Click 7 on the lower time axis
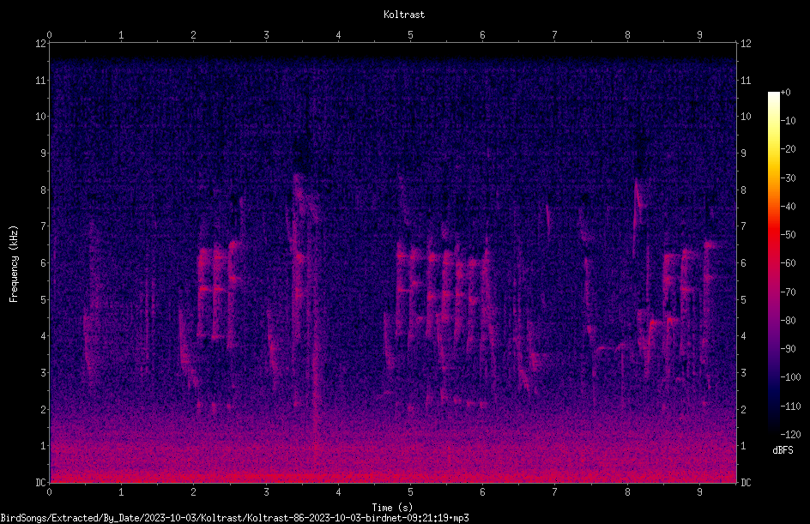810x524 pixels. pos(555,492)
